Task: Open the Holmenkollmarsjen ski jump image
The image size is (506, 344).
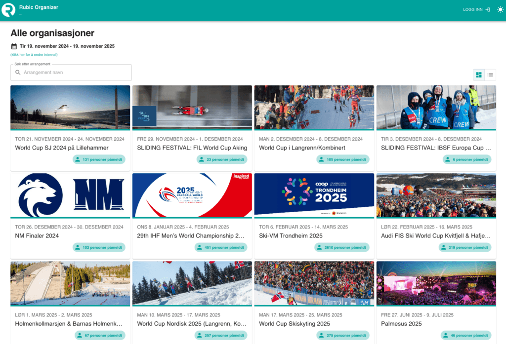Action: (x=70, y=283)
